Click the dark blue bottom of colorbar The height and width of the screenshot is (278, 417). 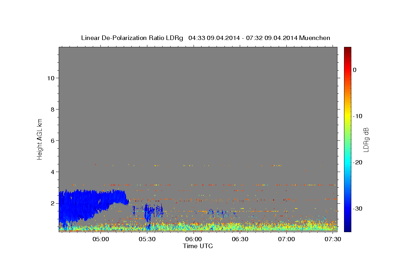(347, 228)
